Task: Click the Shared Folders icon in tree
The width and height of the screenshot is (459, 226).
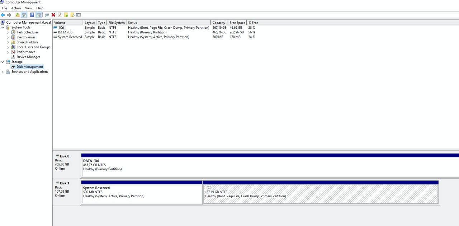Action: pyautogui.click(x=13, y=42)
